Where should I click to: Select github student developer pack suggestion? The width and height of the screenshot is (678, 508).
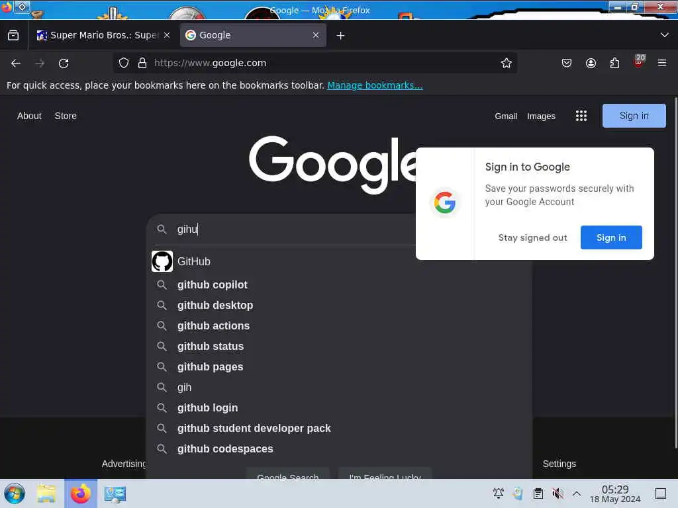click(x=340, y=429)
